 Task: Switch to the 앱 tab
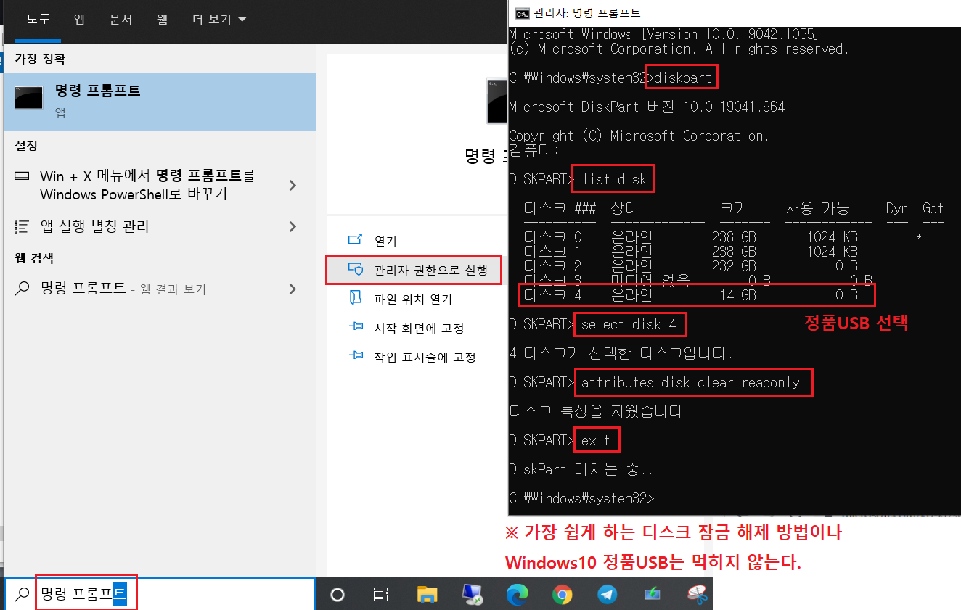[x=79, y=20]
